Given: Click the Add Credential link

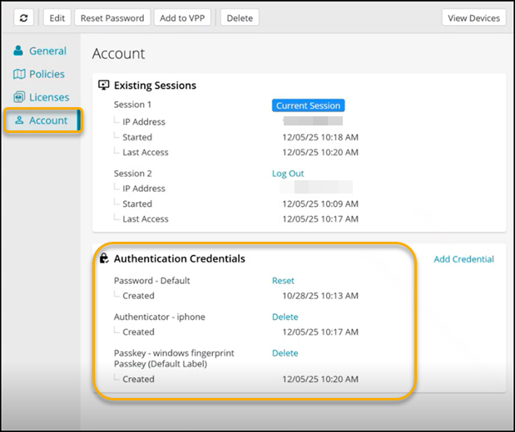Looking at the screenshot, I should pos(463,259).
